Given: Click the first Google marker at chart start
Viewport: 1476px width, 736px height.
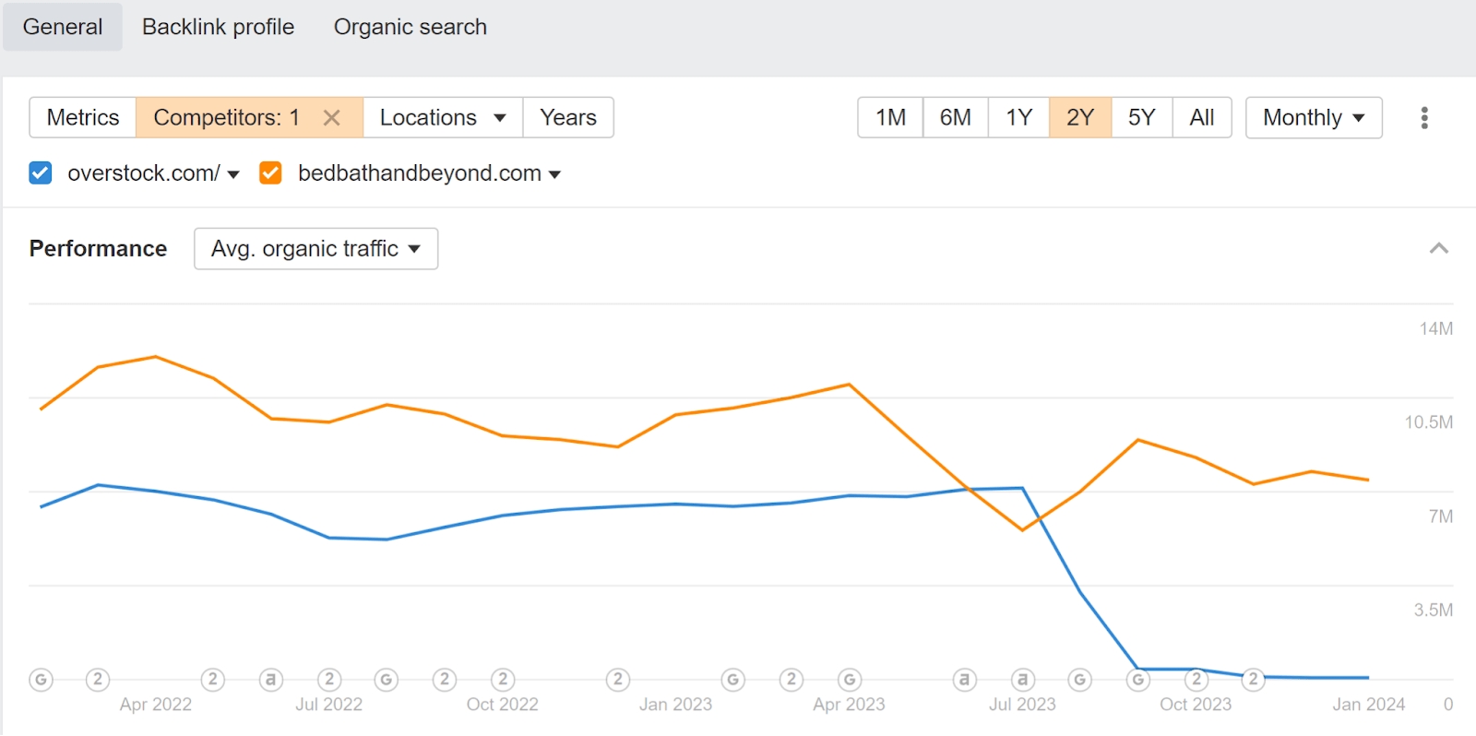Looking at the screenshot, I should tap(41, 680).
